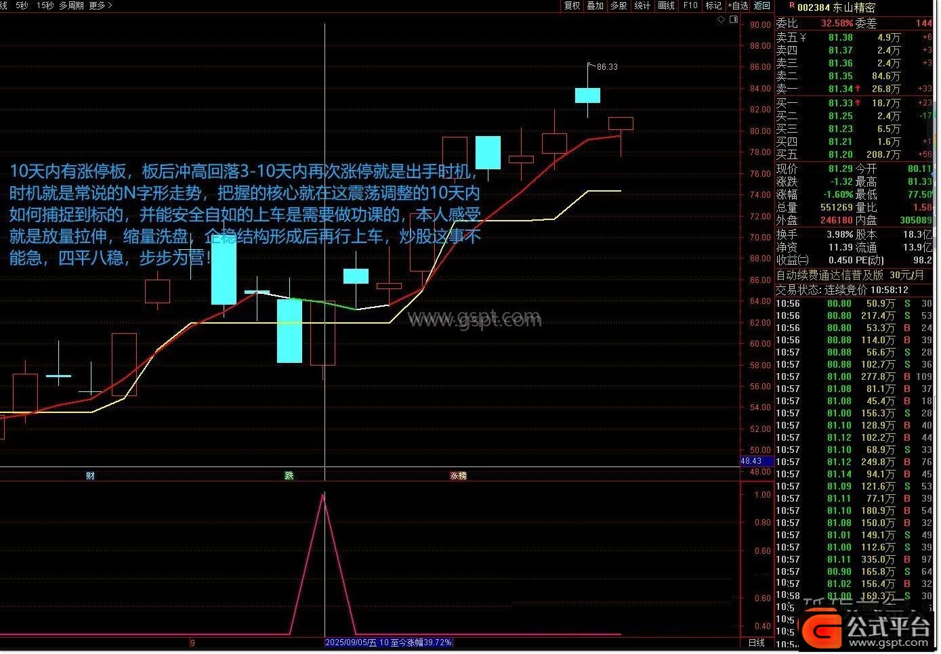Toggle 复权 price adjustment
941x654 pixels.
click(x=572, y=5)
